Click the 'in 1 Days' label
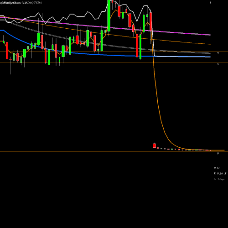This screenshot has height=228, width=228. click(x=219, y=179)
